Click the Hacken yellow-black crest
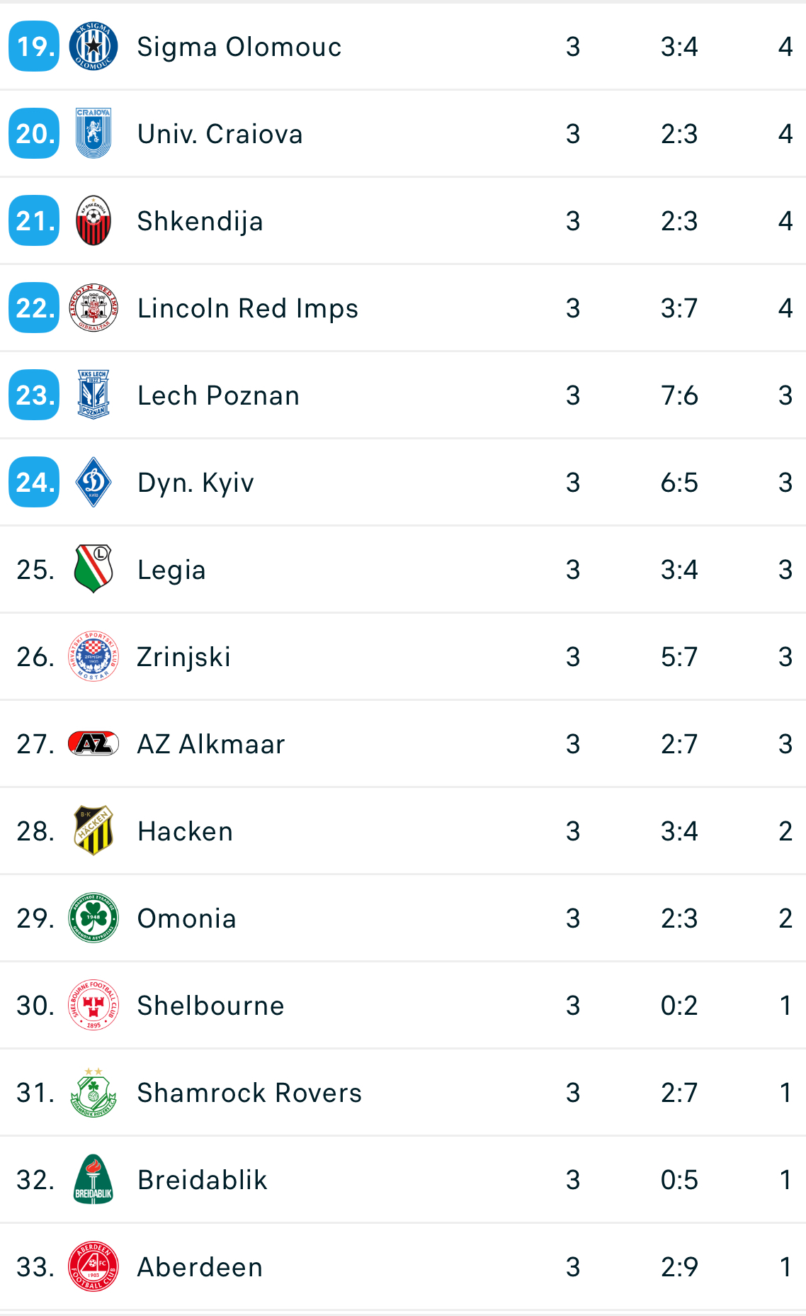This screenshot has width=806, height=1316. 93,831
